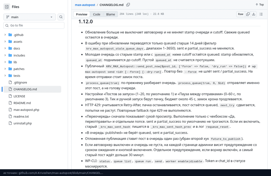Click the docs folder icon
Screen dimensions: 271x176
pos(10,48)
